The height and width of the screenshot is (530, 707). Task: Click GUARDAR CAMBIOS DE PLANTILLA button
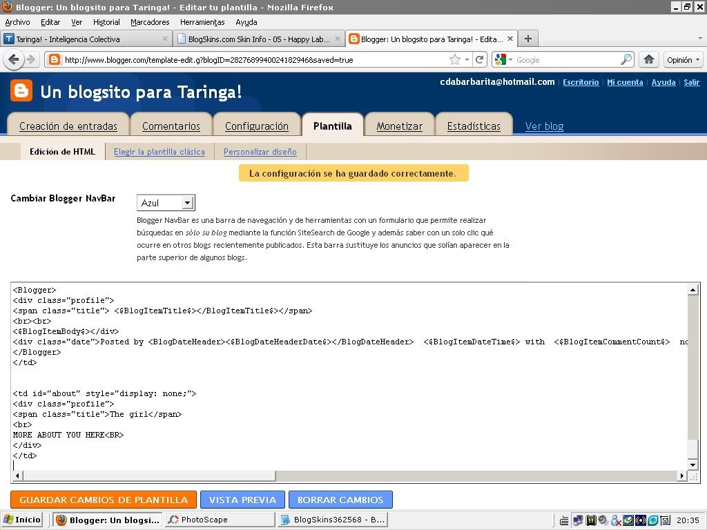click(x=104, y=500)
